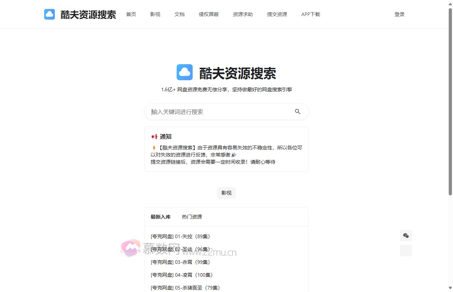Open the 侵权屏蔽 page

click(209, 14)
